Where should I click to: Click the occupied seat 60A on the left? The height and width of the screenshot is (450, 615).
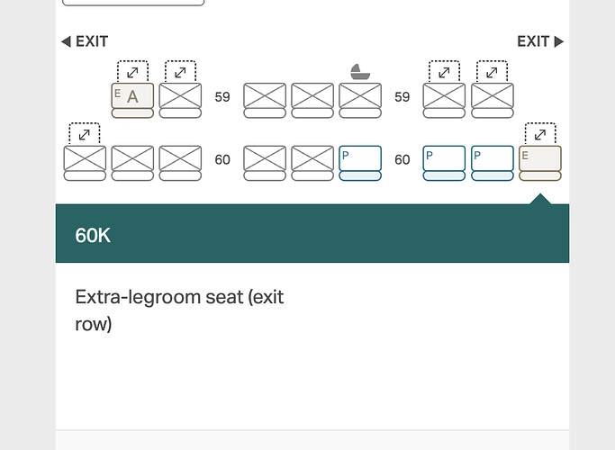(x=85, y=163)
